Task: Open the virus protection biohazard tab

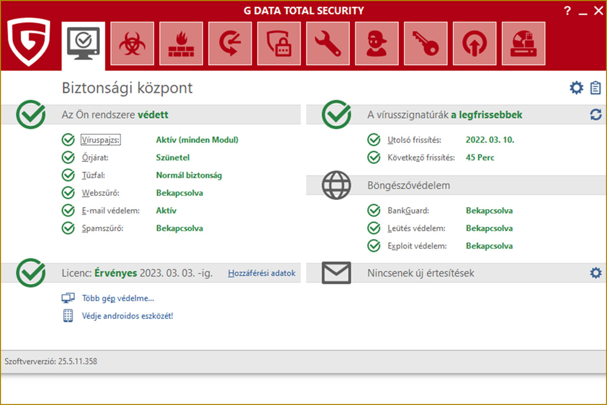Action: coord(133,44)
